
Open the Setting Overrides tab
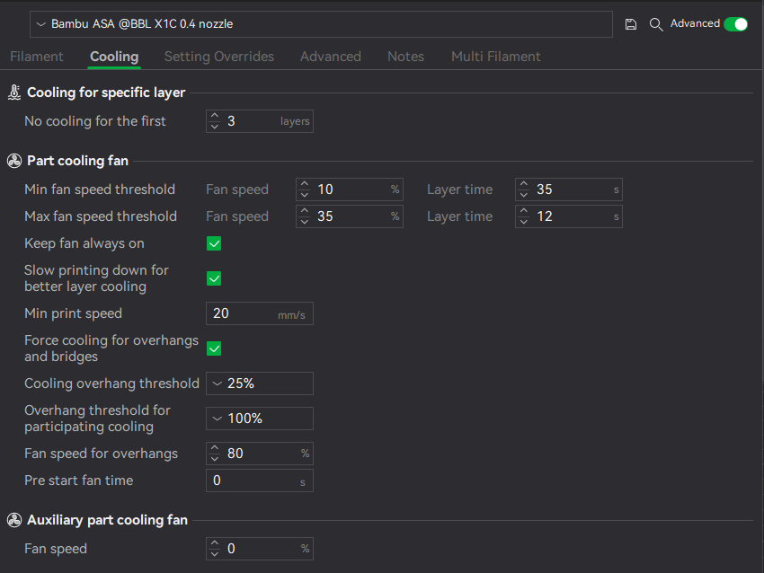(218, 57)
